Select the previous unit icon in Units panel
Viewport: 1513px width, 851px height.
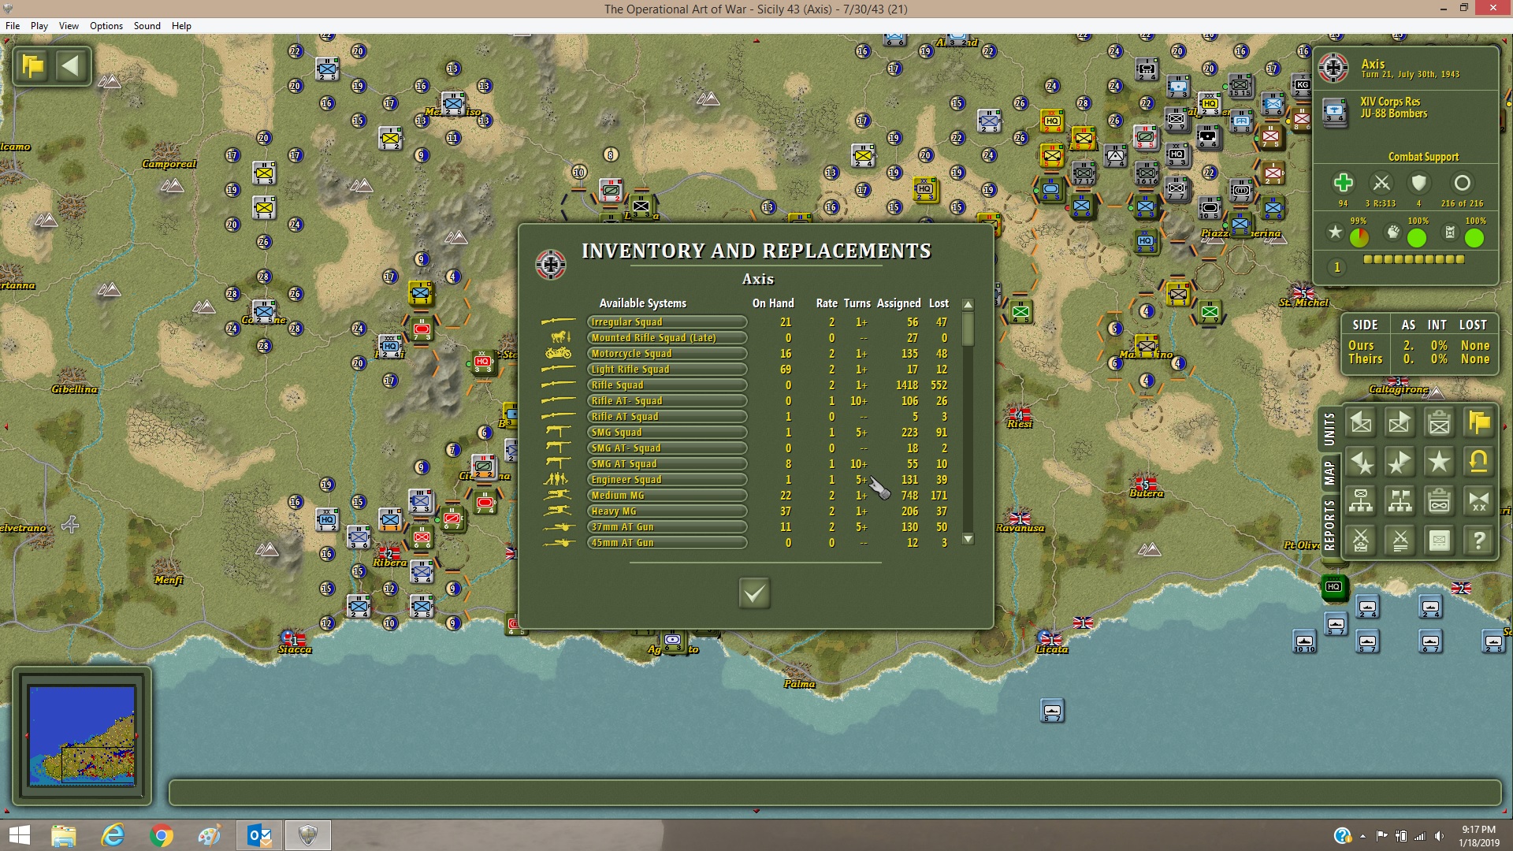(x=1361, y=423)
